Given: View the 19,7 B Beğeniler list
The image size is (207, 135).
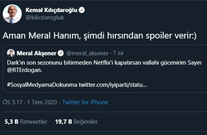Looking at the screenshot, I should coord(76,122).
